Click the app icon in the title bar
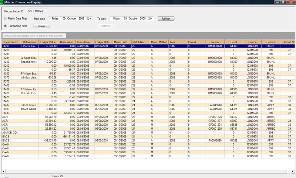Screen dimensions: 296x178 click(x=2, y=2)
